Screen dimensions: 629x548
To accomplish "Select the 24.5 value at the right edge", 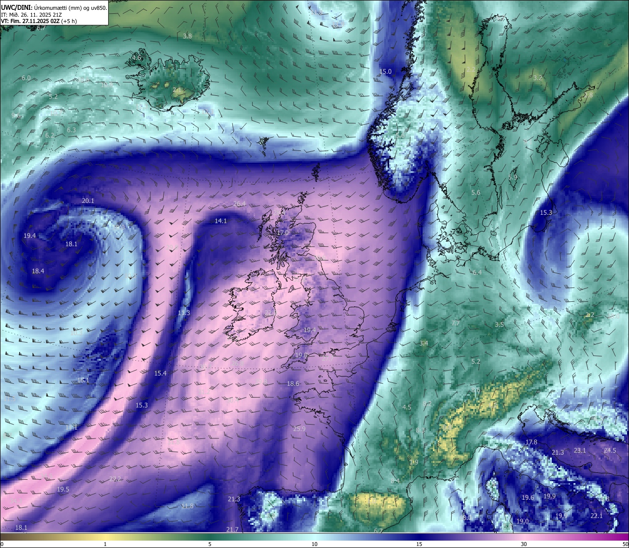I will click(610, 450).
